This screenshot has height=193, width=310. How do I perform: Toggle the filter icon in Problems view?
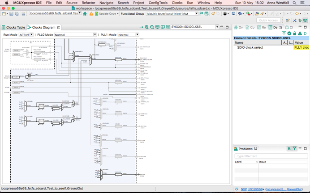click(x=295, y=149)
